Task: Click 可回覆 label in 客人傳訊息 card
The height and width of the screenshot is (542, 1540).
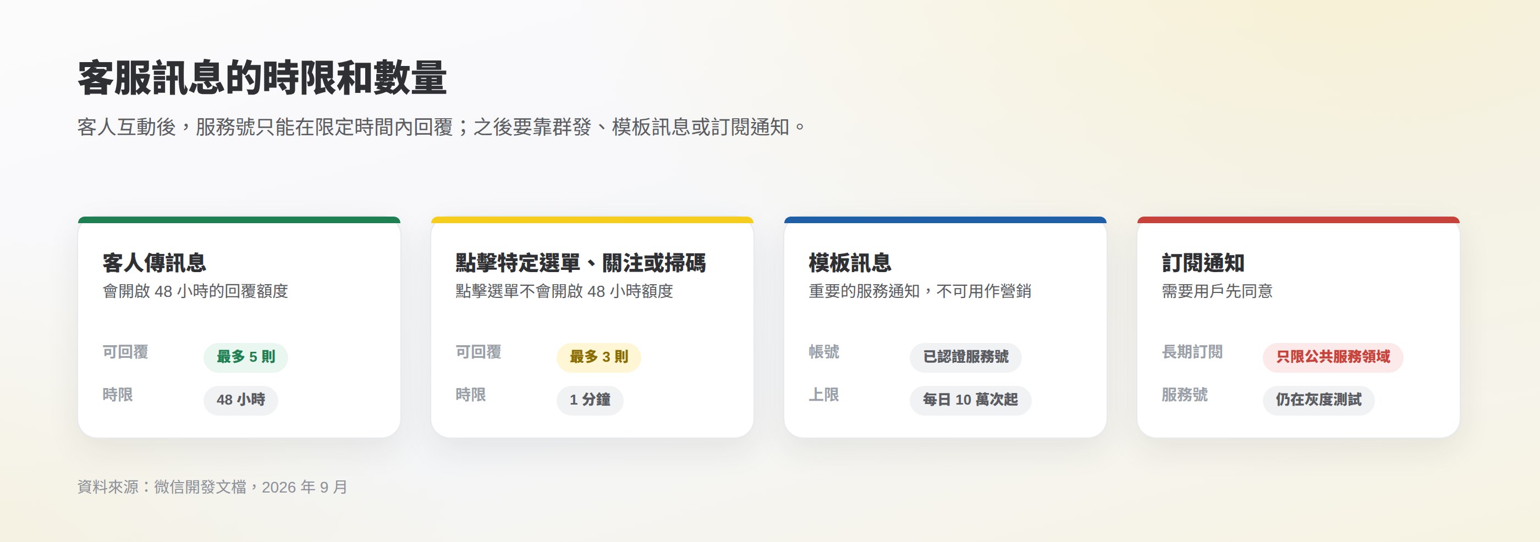Action: tap(125, 352)
